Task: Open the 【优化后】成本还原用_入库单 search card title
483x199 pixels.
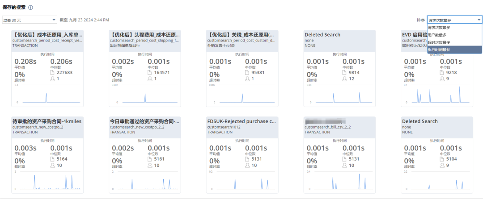Action: [x=47, y=35]
